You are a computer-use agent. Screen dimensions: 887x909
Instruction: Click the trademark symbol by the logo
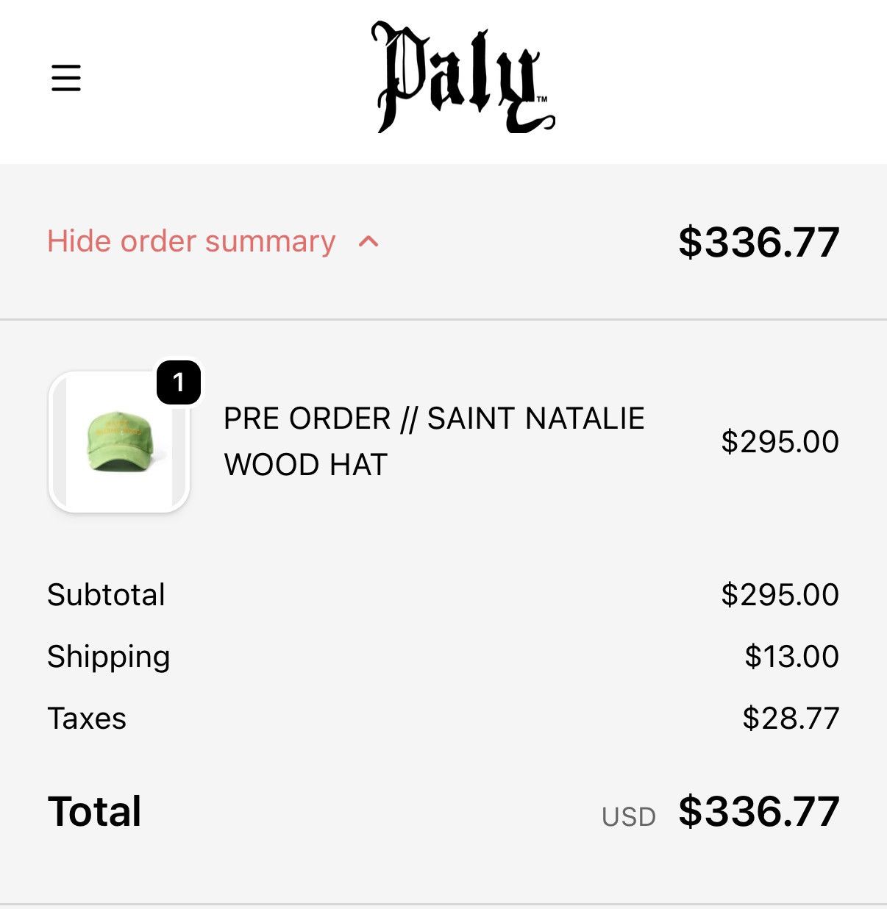542,99
